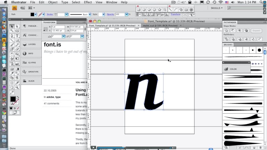The height and width of the screenshot is (150, 267).
Task: Click the Brushes panel scrollbar thumb
Action: pos(265,52)
